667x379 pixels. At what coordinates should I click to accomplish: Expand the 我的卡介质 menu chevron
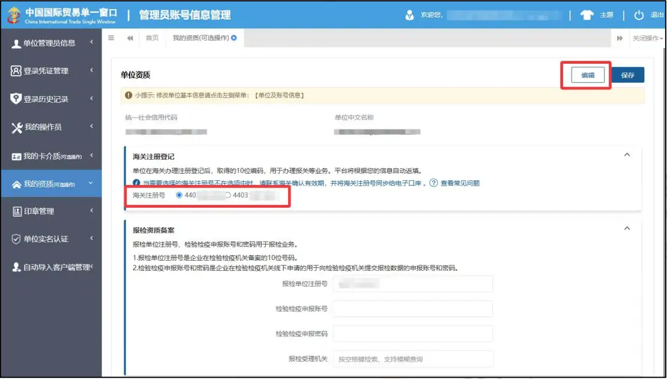pos(91,155)
